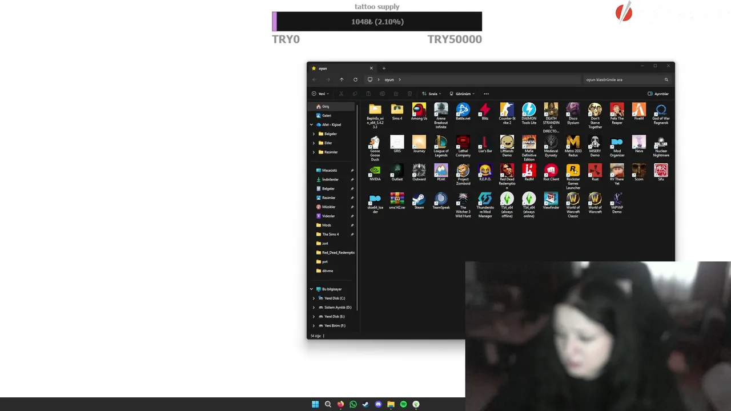Launch the League of Legends shortcut
This screenshot has width=731, height=411.
(x=441, y=147)
